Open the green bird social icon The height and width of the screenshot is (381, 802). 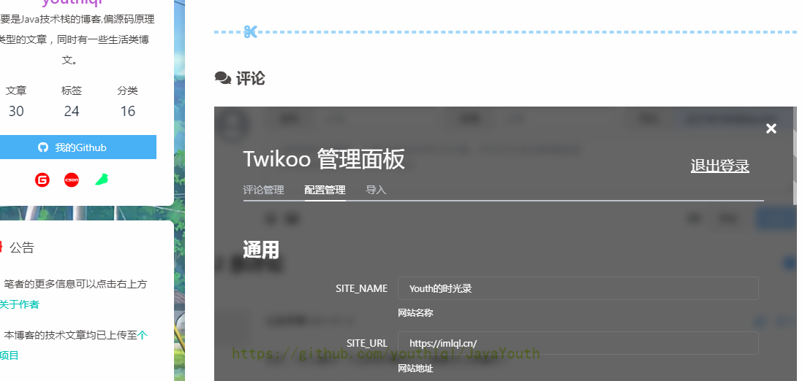click(x=102, y=180)
